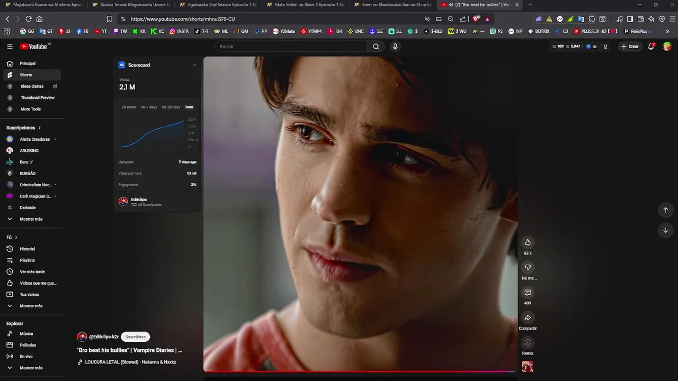Remix this short
This screenshot has height=381, width=678.
[528, 342]
